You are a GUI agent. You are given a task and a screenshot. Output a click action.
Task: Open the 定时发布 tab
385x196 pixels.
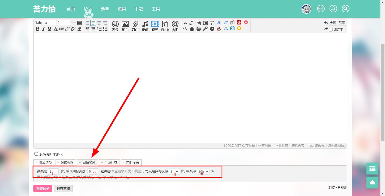click(131, 162)
